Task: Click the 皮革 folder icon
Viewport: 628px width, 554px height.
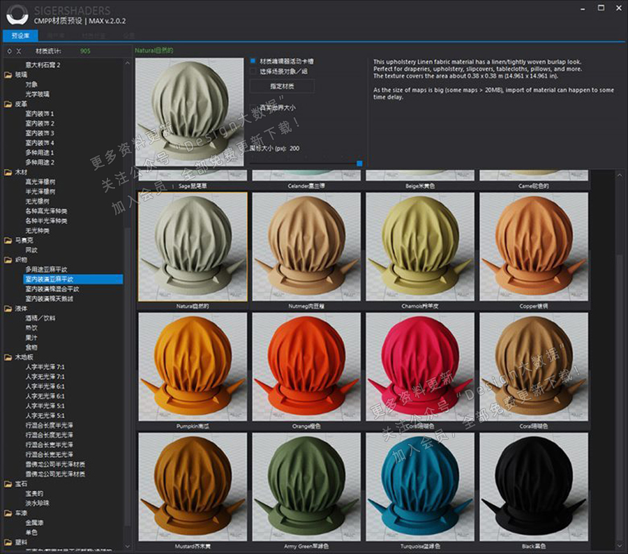Action: click(x=8, y=104)
